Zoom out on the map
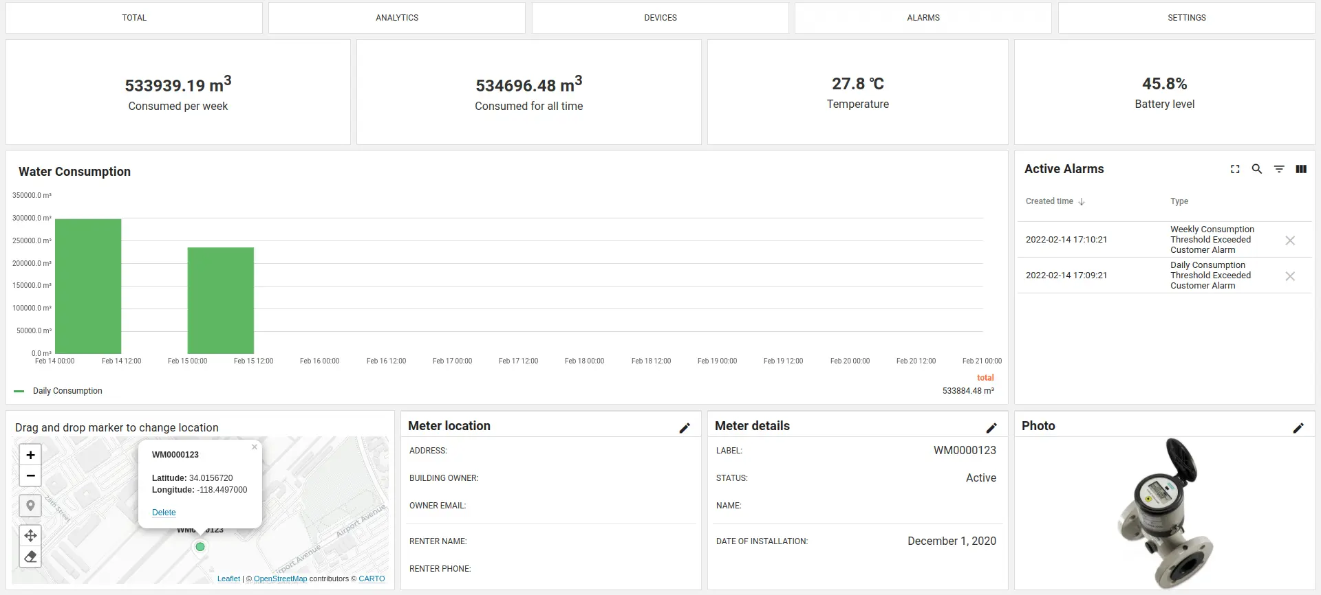1321x595 pixels. 30,475
